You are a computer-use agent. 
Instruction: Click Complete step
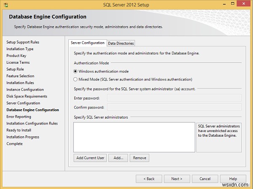pyautogui.click(x=14, y=144)
